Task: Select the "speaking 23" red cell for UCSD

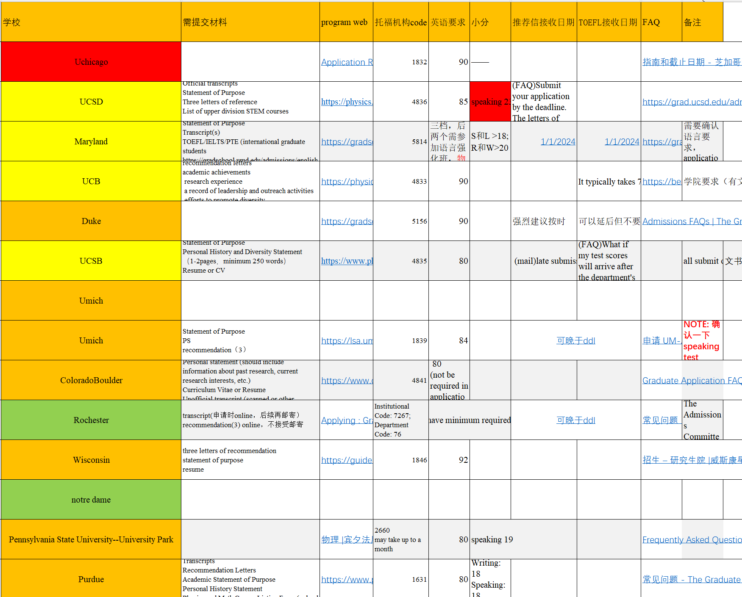Action: [x=490, y=102]
